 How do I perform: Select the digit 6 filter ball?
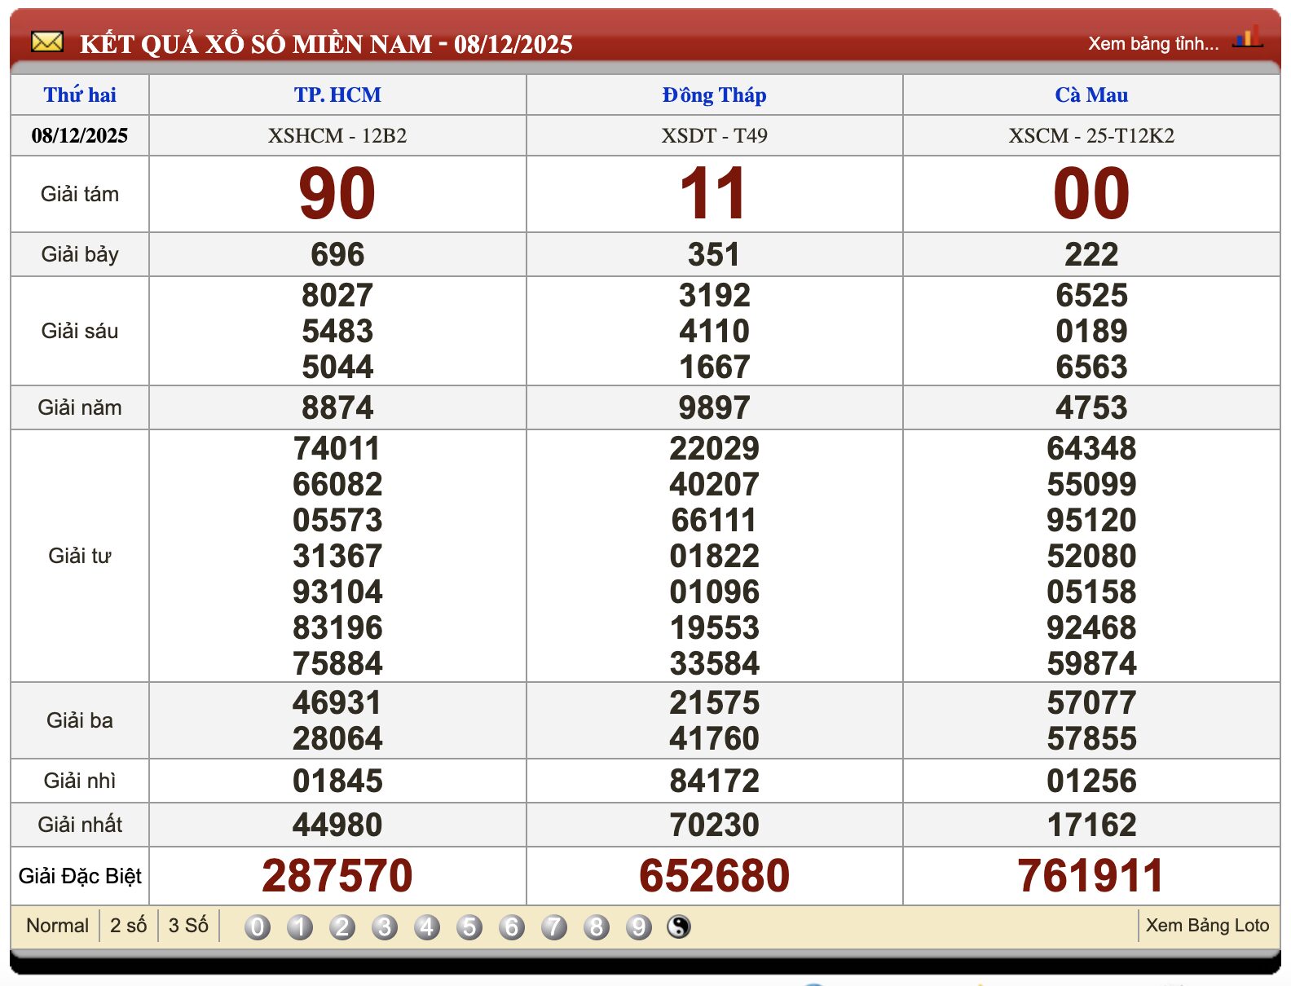512,927
